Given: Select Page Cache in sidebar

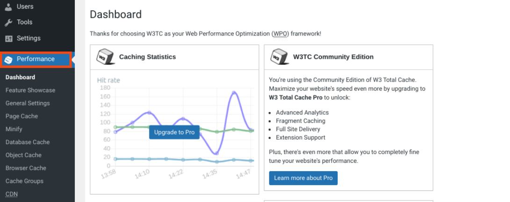Looking at the screenshot, I should point(22,116).
